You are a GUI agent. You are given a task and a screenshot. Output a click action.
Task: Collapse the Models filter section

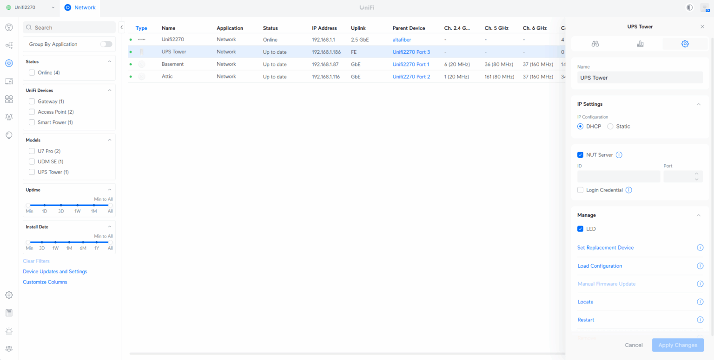(x=110, y=140)
